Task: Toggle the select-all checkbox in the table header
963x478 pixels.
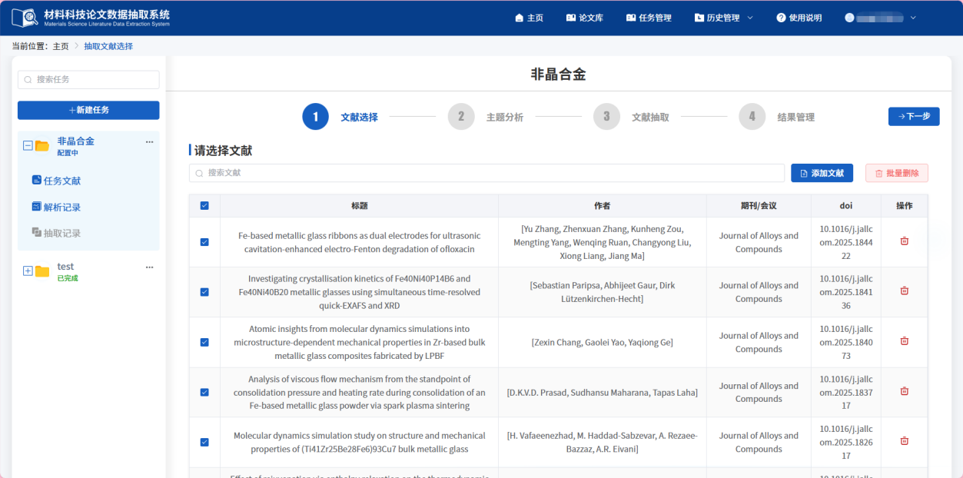Action: (204, 205)
